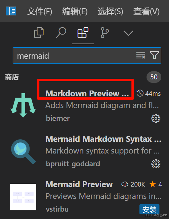
Task: Click the 50 results count badge
Action: 154,77
